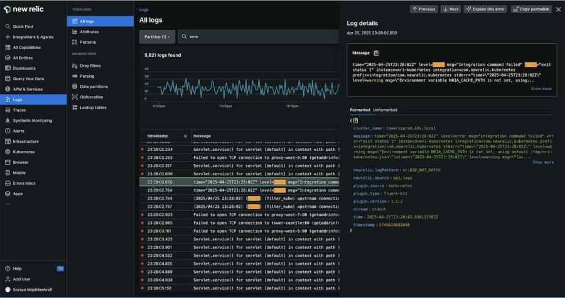Copy formatted JSON with clipboard icon
The height and width of the screenshot is (298, 565).
(x=356, y=121)
